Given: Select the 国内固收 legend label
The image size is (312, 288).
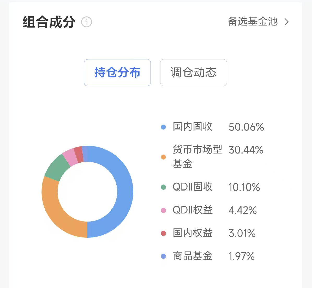Looking at the screenshot, I should pos(193,127).
